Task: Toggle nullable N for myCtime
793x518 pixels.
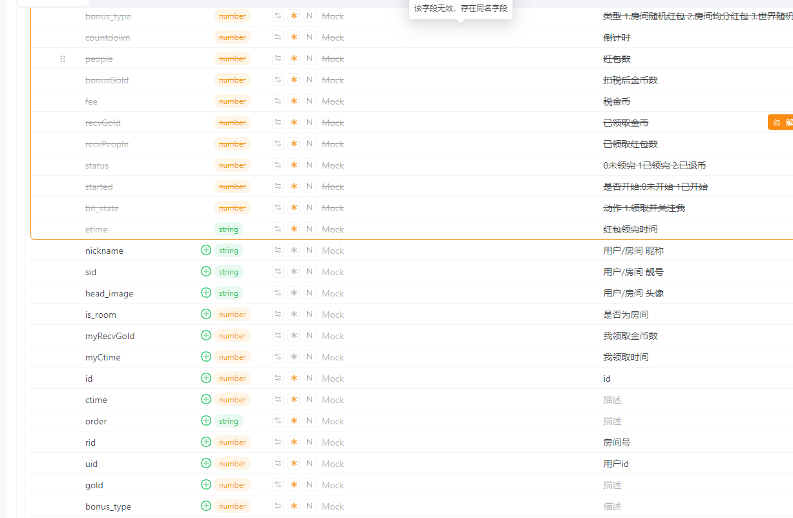Action: coord(310,357)
